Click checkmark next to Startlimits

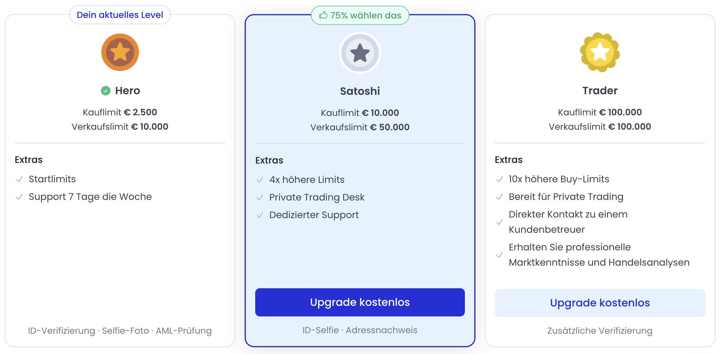(x=19, y=179)
